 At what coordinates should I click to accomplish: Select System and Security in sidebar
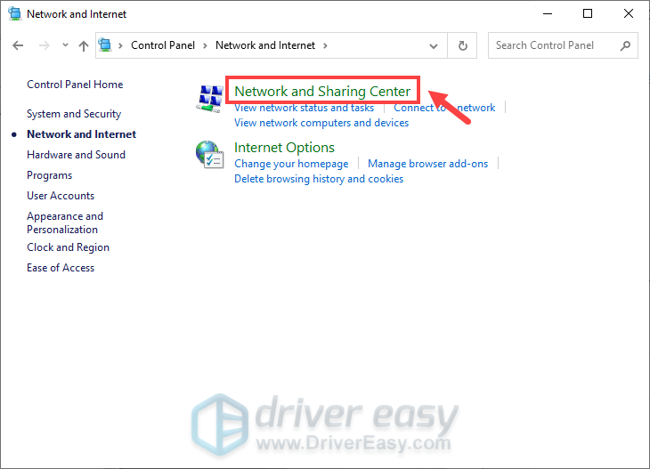pos(74,114)
